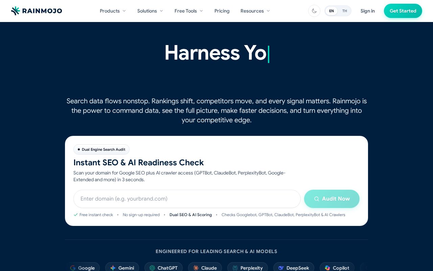433x271 pixels.
Task: Click the Get Started button
Action: [403, 11]
